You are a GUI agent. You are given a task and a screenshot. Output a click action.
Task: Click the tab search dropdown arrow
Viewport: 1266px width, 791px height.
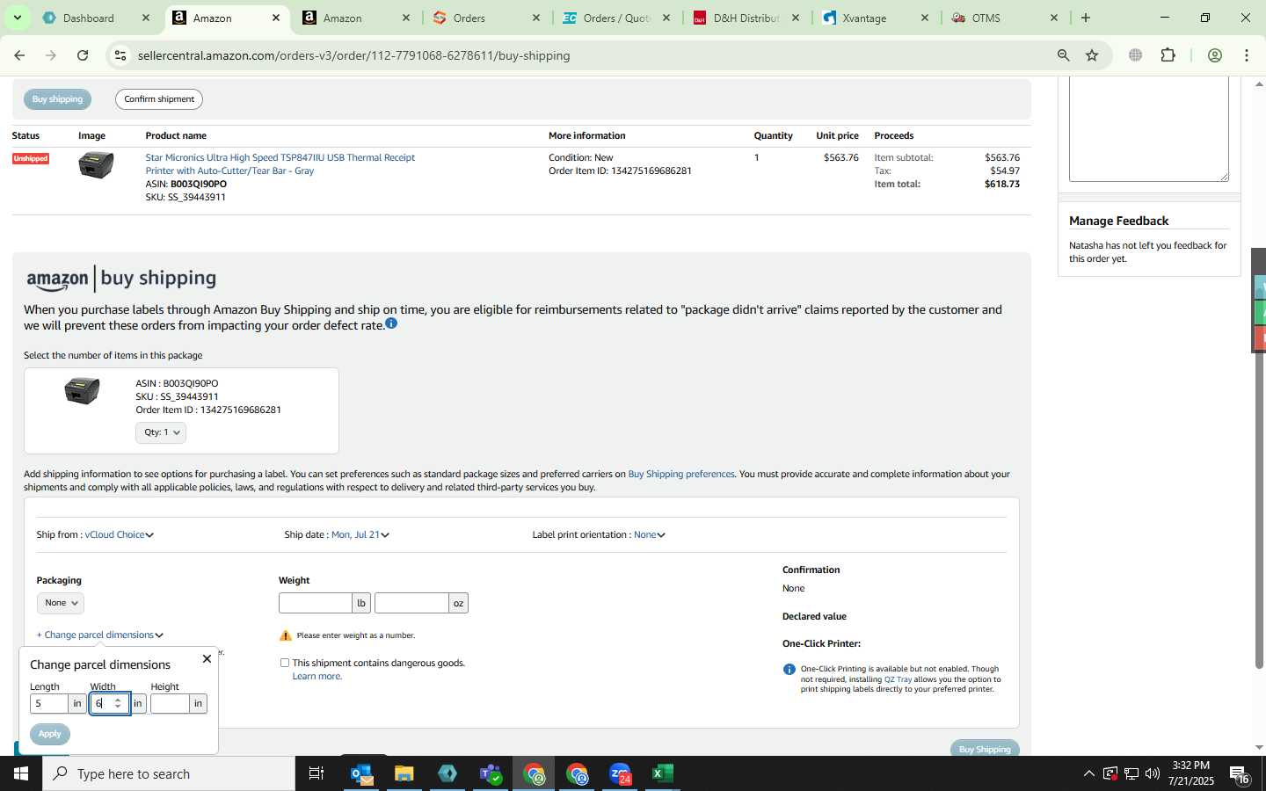click(17, 18)
